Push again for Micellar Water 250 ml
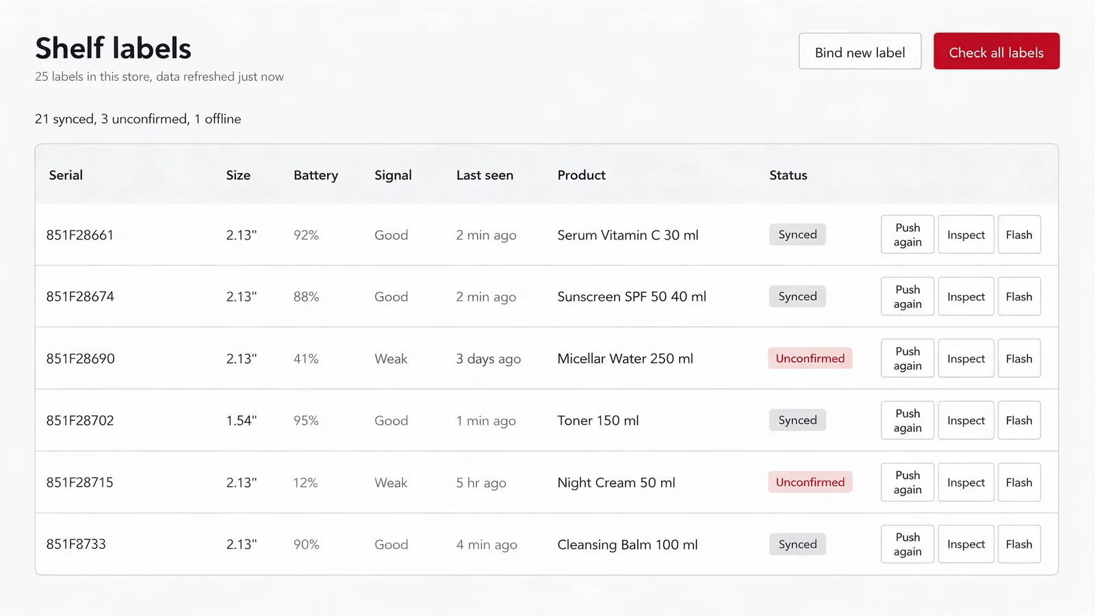Screen dimensions: 1095x616 tap(907, 359)
